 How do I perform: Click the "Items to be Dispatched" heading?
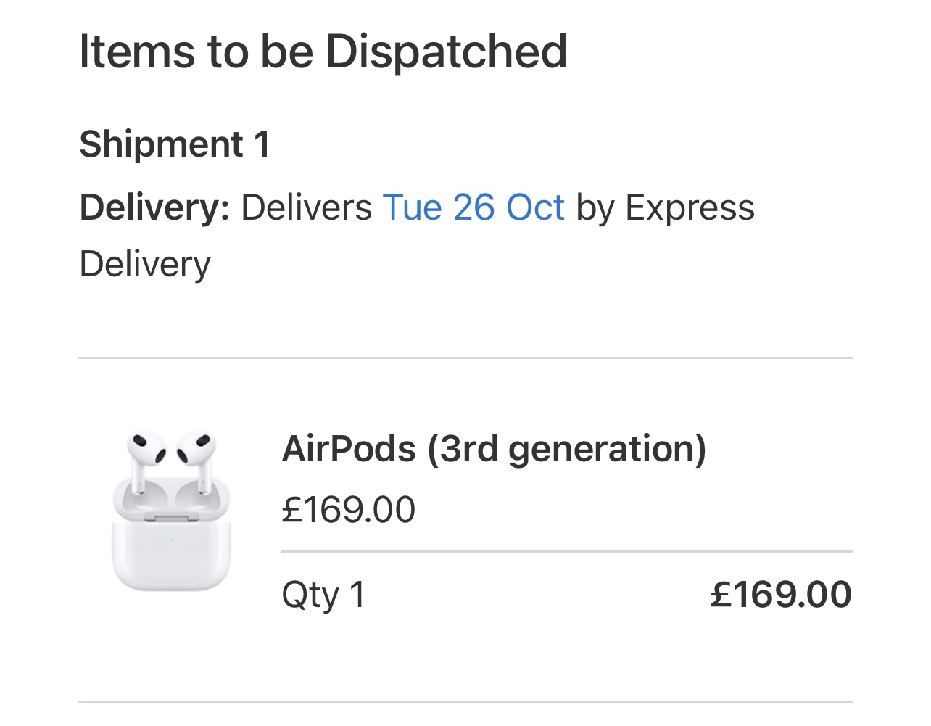point(323,52)
